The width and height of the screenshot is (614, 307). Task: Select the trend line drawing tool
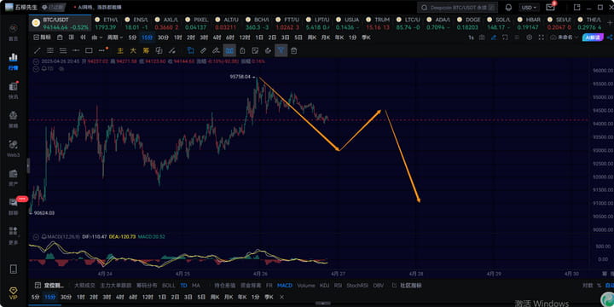coord(37,50)
